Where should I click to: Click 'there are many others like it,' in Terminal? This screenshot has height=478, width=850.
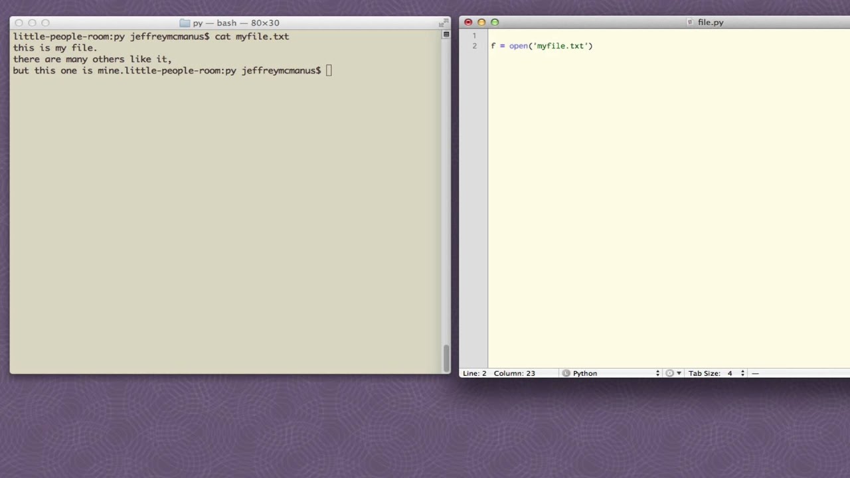[92, 59]
